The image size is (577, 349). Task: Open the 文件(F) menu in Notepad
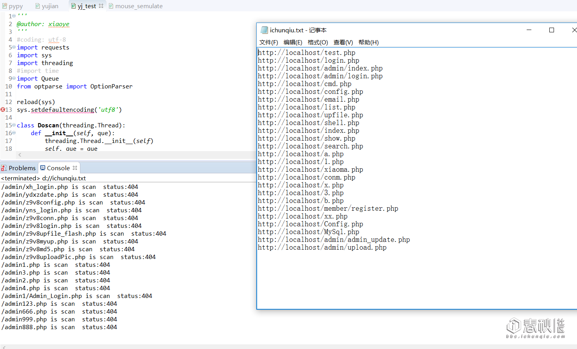click(269, 42)
